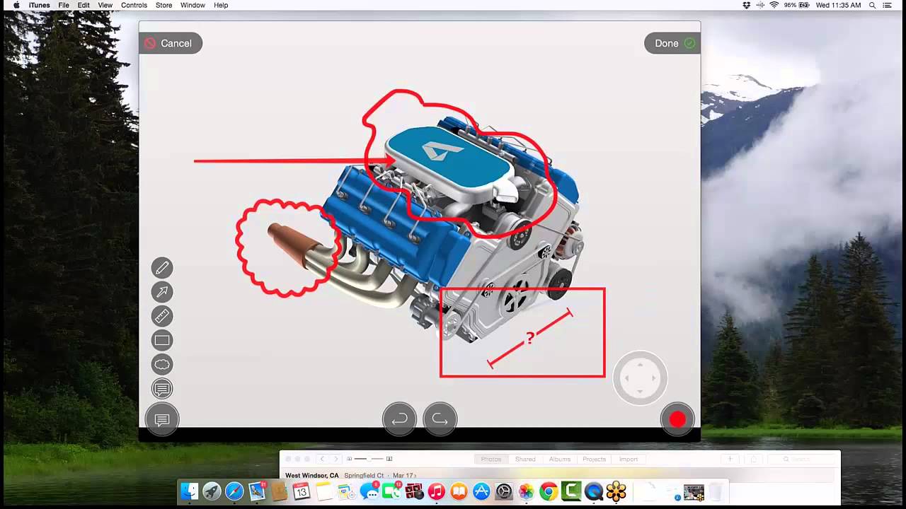This screenshot has height=509, width=906.
Task: Open System Preferences from the Dock
Action: click(x=504, y=491)
